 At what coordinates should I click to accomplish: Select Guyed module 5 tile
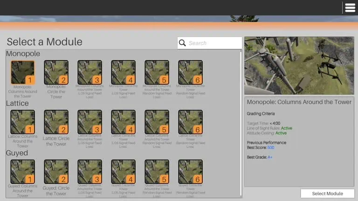(157, 172)
